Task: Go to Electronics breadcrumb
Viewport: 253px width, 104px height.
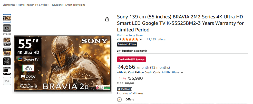Action: [x=9, y=5]
